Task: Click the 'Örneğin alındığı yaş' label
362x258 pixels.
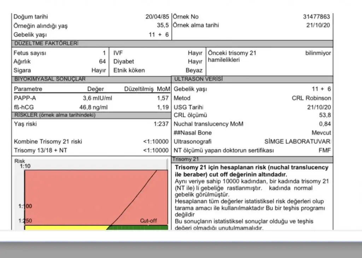Action: point(40,25)
